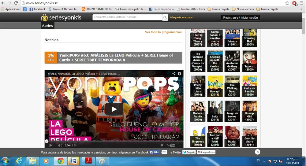Click the magnifying glass search button
This screenshot has width=306, height=166.
165,17
